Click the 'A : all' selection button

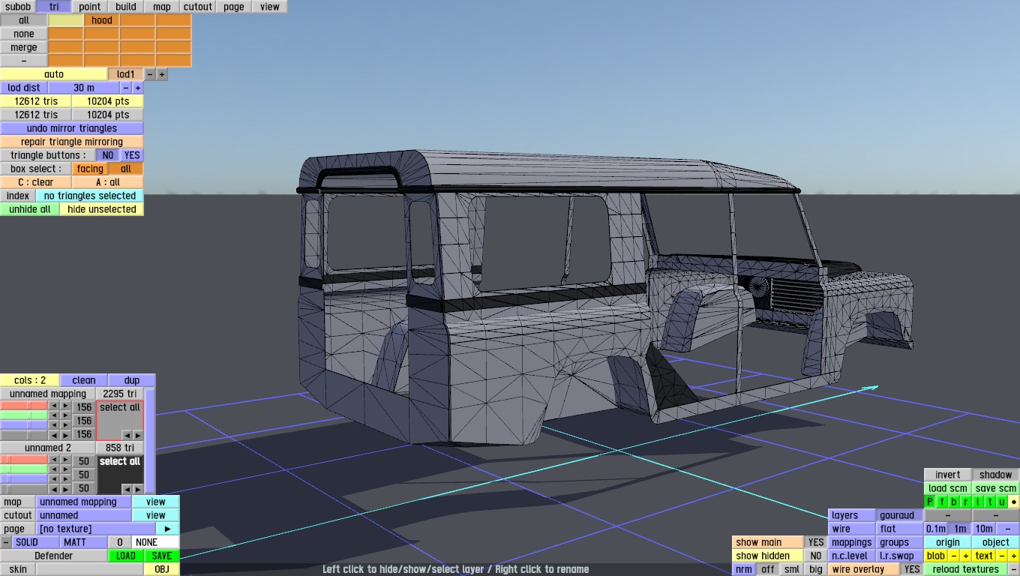[108, 182]
